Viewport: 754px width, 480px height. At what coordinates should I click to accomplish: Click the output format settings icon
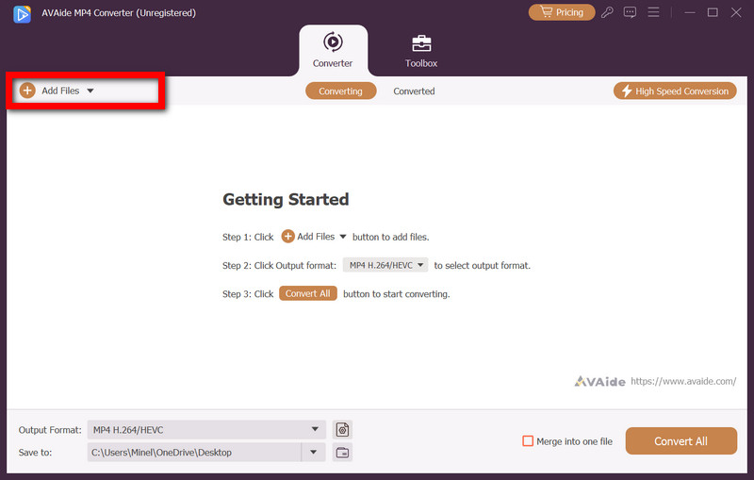(x=342, y=430)
